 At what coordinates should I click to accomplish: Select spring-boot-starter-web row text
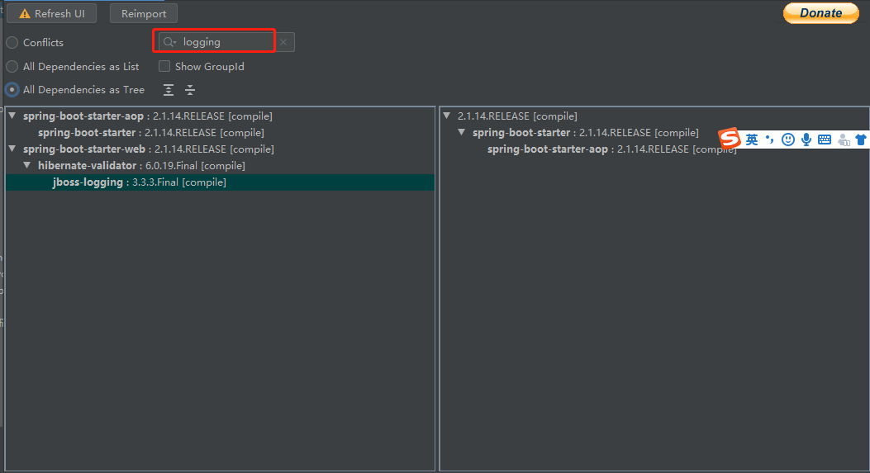pyautogui.click(x=149, y=149)
